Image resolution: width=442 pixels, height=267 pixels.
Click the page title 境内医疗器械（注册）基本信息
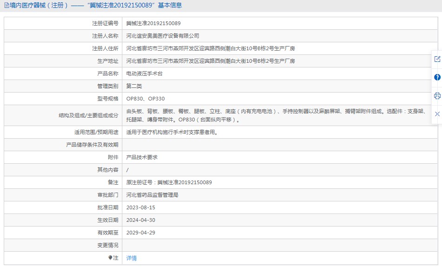(x=96, y=6)
